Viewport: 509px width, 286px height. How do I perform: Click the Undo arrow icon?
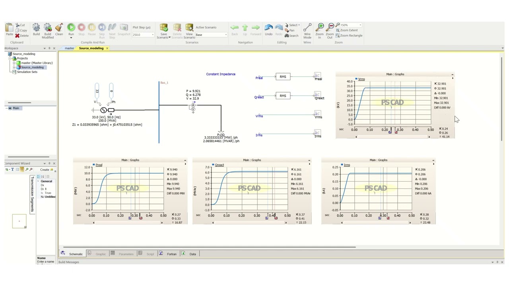tap(269, 27)
